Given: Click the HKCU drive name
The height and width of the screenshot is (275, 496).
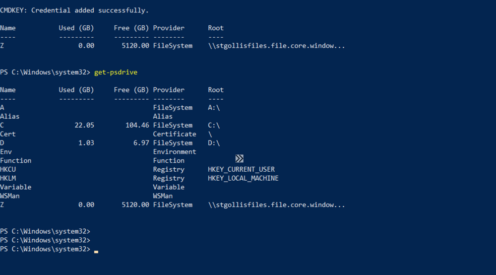Looking at the screenshot, I should 8,170.
